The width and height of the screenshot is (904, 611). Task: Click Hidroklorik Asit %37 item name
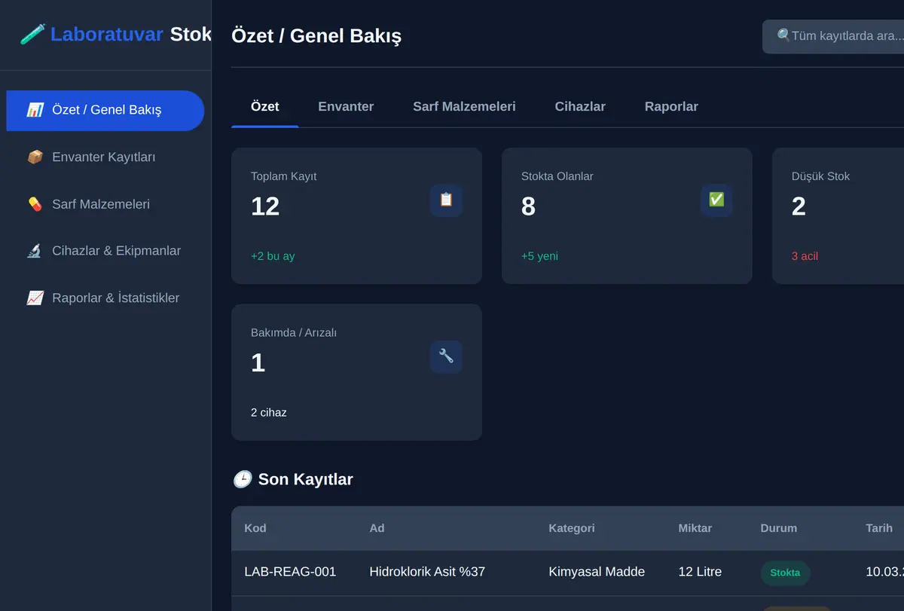427,572
